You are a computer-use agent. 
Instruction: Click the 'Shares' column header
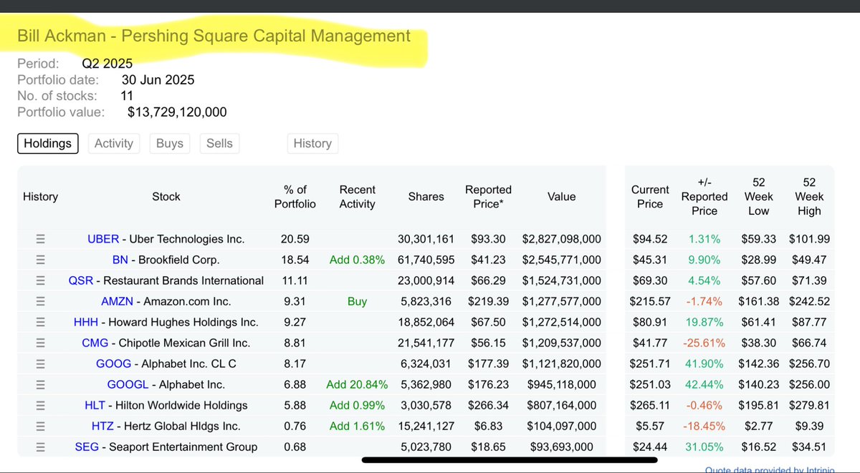point(426,197)
